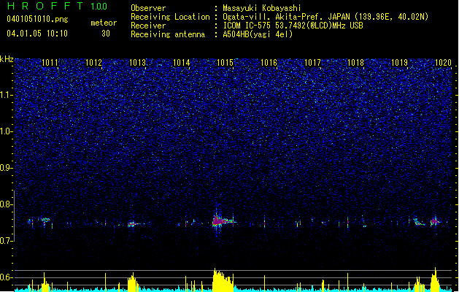Click the 0.6 kHz axis label
459x292 pixels.
7,277
